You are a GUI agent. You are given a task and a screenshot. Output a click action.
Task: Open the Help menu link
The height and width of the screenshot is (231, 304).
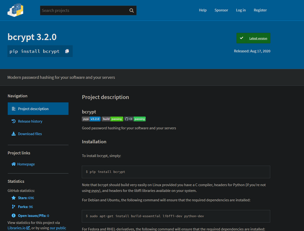tap(203, 10)
